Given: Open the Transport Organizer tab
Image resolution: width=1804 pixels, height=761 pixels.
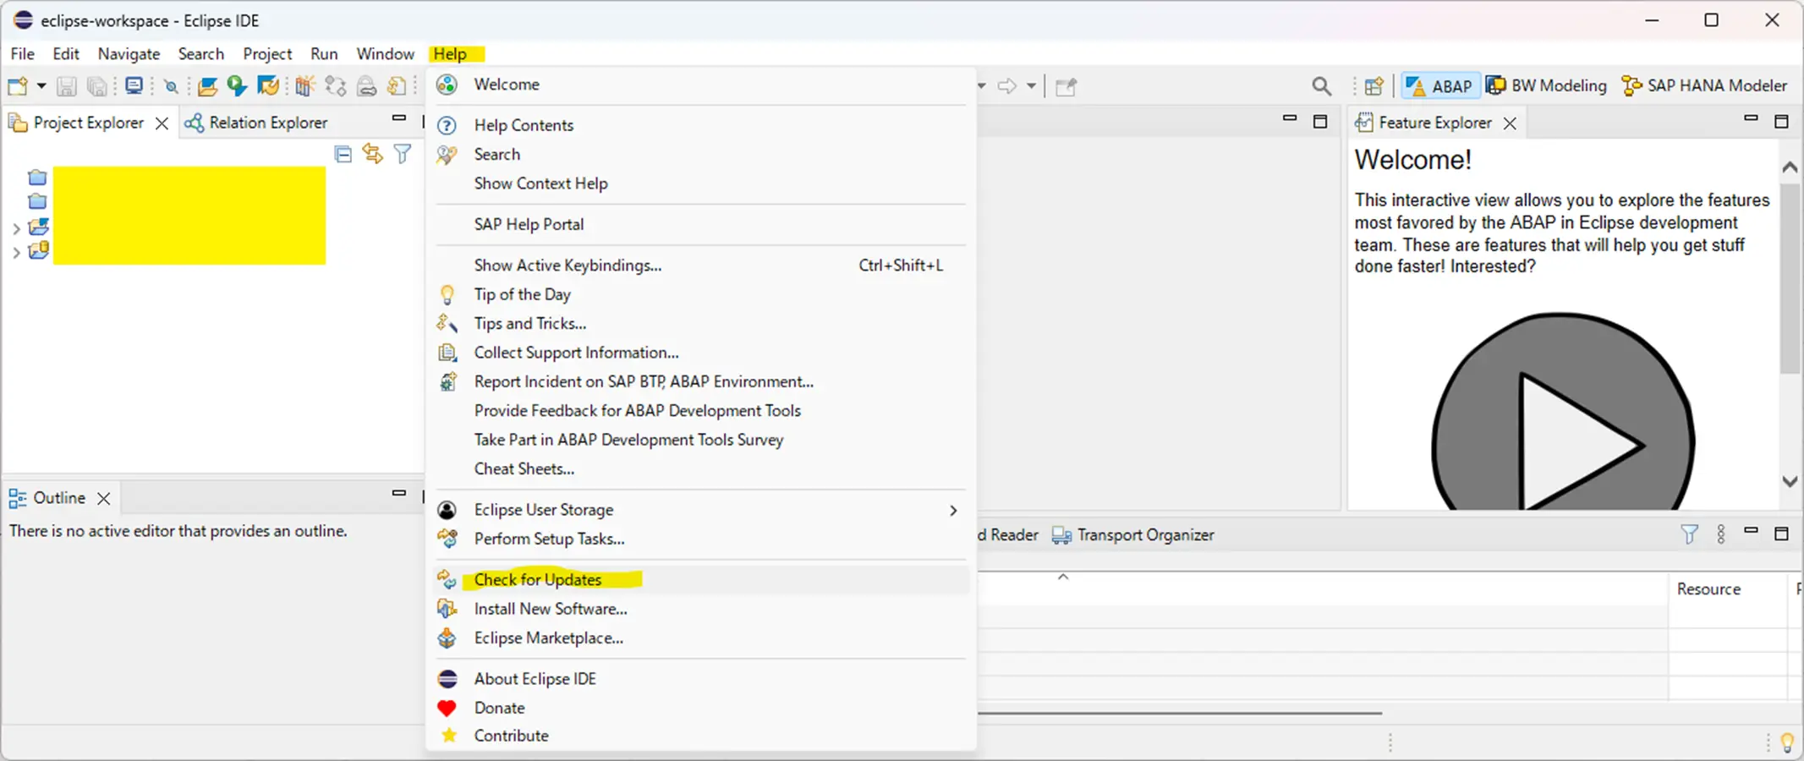Looking at the screenshot, I should tap(1133, 535).
